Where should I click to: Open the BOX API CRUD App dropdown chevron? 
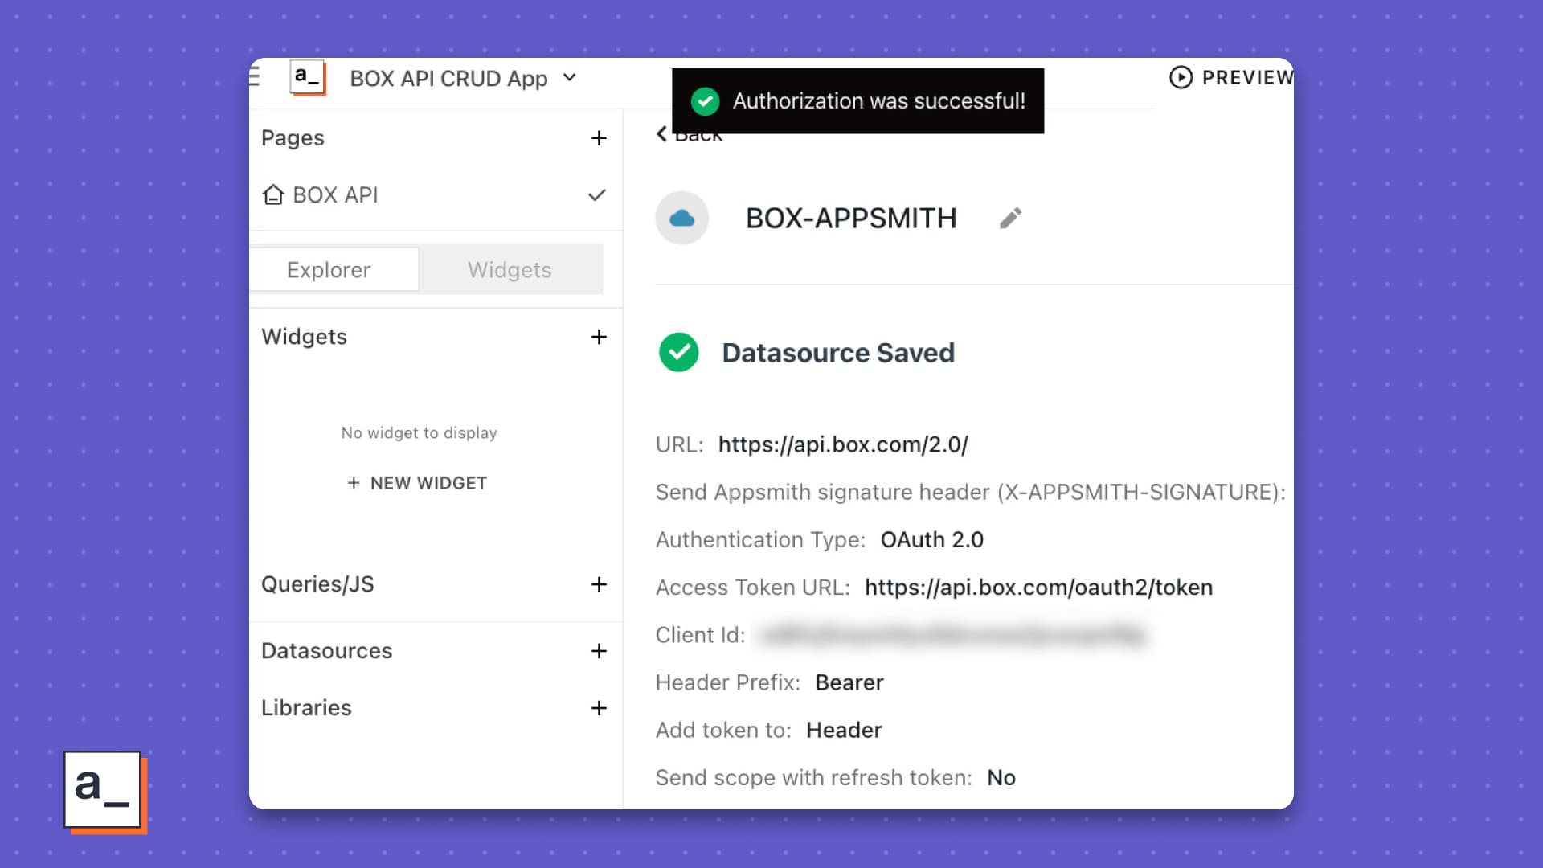click(570, 77)
